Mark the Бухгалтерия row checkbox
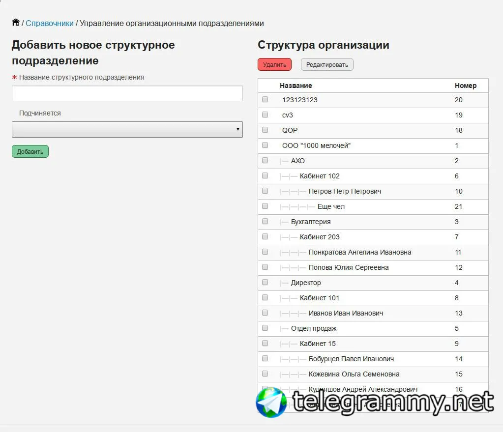The height and width of the screenshot is (432, 503). pos(265,221)
